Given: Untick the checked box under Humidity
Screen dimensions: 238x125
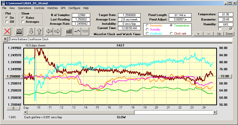Looking at the screenshot, I should pos(231,29).
